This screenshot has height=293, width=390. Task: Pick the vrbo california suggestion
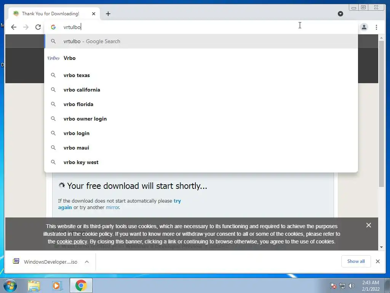pos(201,90)
